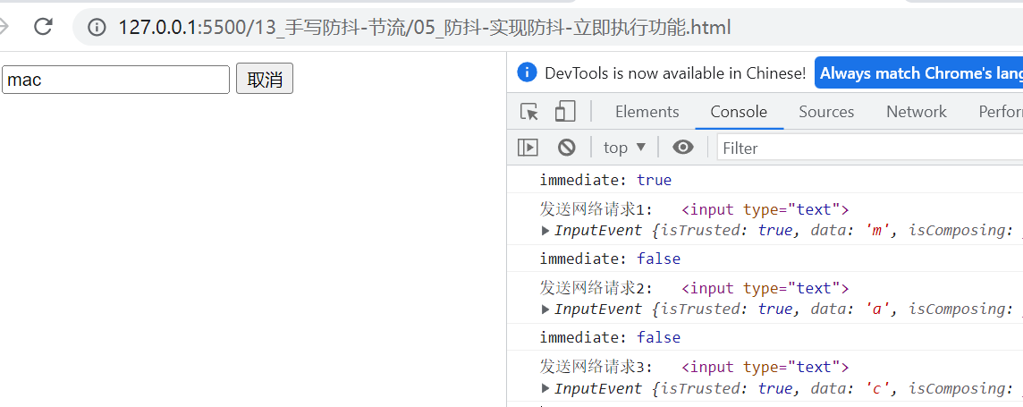Viewport: 1023px width, 407px height.
Task: Open live expression via eye icon
Action: coord(683,148)
